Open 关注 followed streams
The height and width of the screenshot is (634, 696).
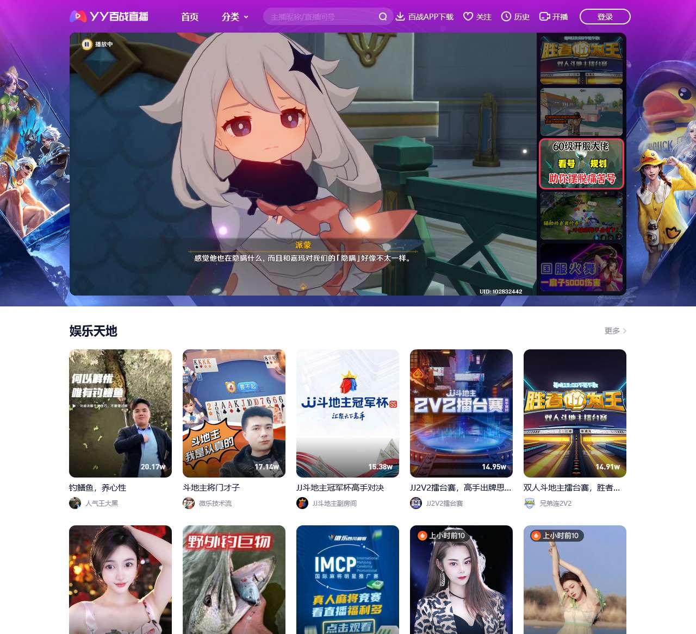tap(477, 17)
